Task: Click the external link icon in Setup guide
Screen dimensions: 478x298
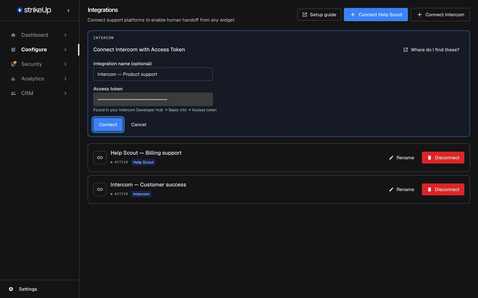Action: 305,15
